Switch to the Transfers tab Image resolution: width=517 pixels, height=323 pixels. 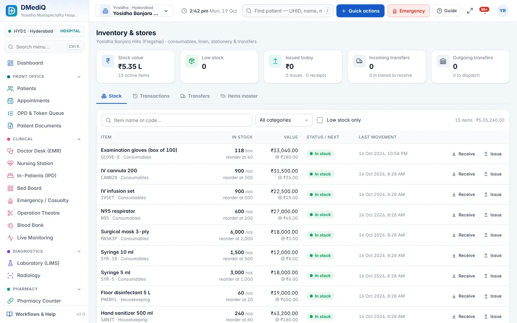195,96
